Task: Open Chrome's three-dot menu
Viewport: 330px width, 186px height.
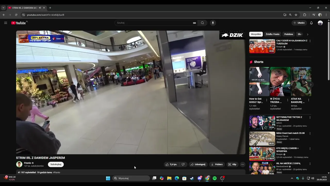Action: 326,15
